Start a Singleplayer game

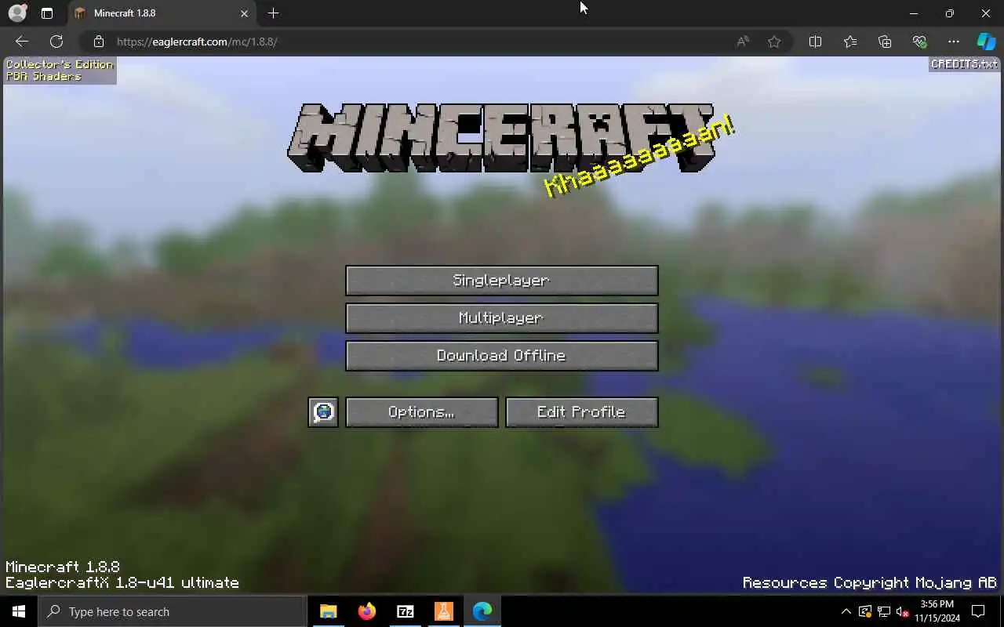click(x=502, y=281)
